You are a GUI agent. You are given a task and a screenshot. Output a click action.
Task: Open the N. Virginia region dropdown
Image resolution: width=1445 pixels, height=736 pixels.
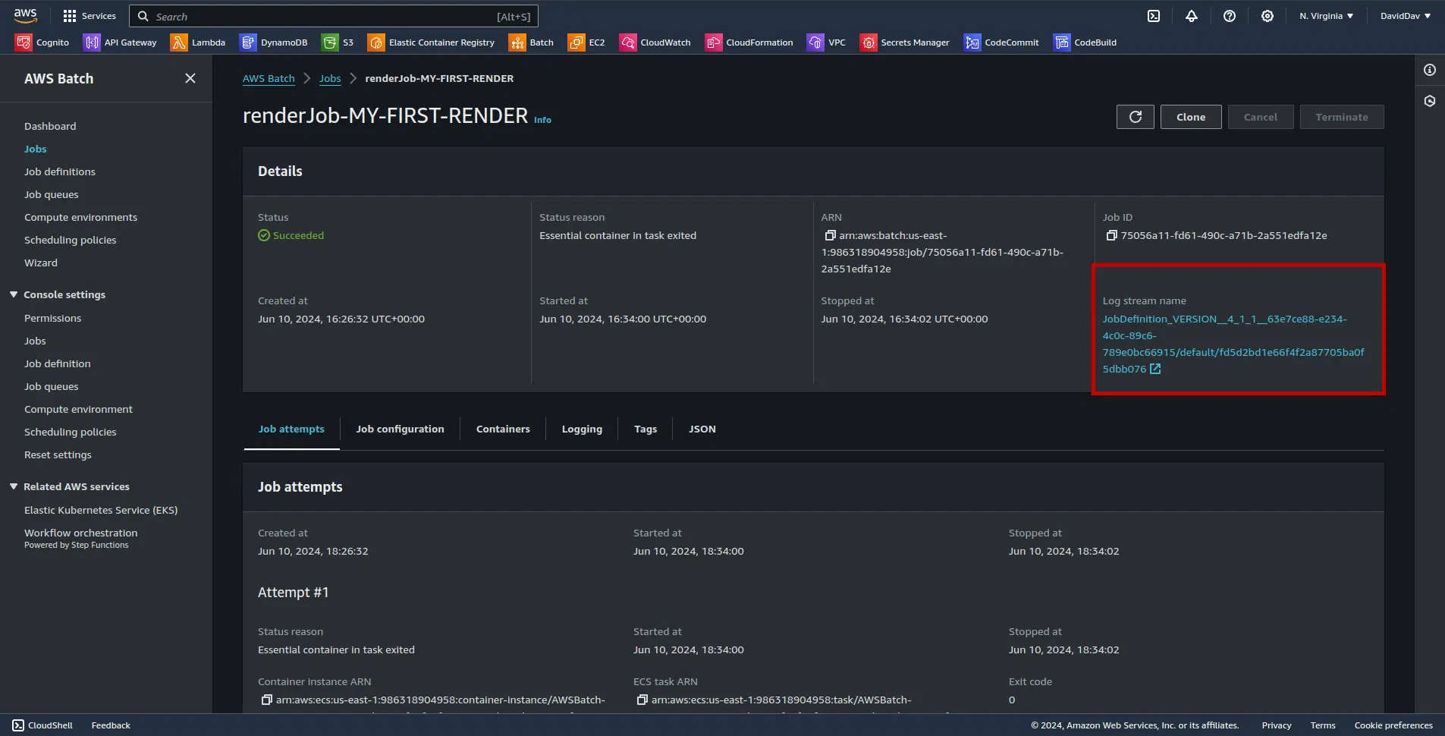1326,16
